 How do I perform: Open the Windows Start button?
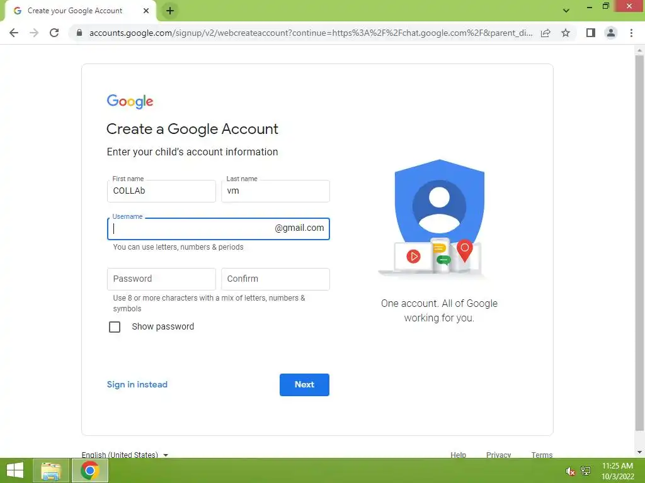(15, 470)
